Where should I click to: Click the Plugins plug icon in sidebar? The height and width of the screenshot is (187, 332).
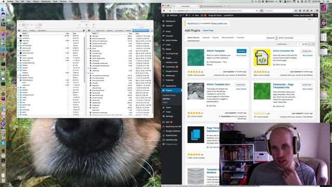[163, 90]
